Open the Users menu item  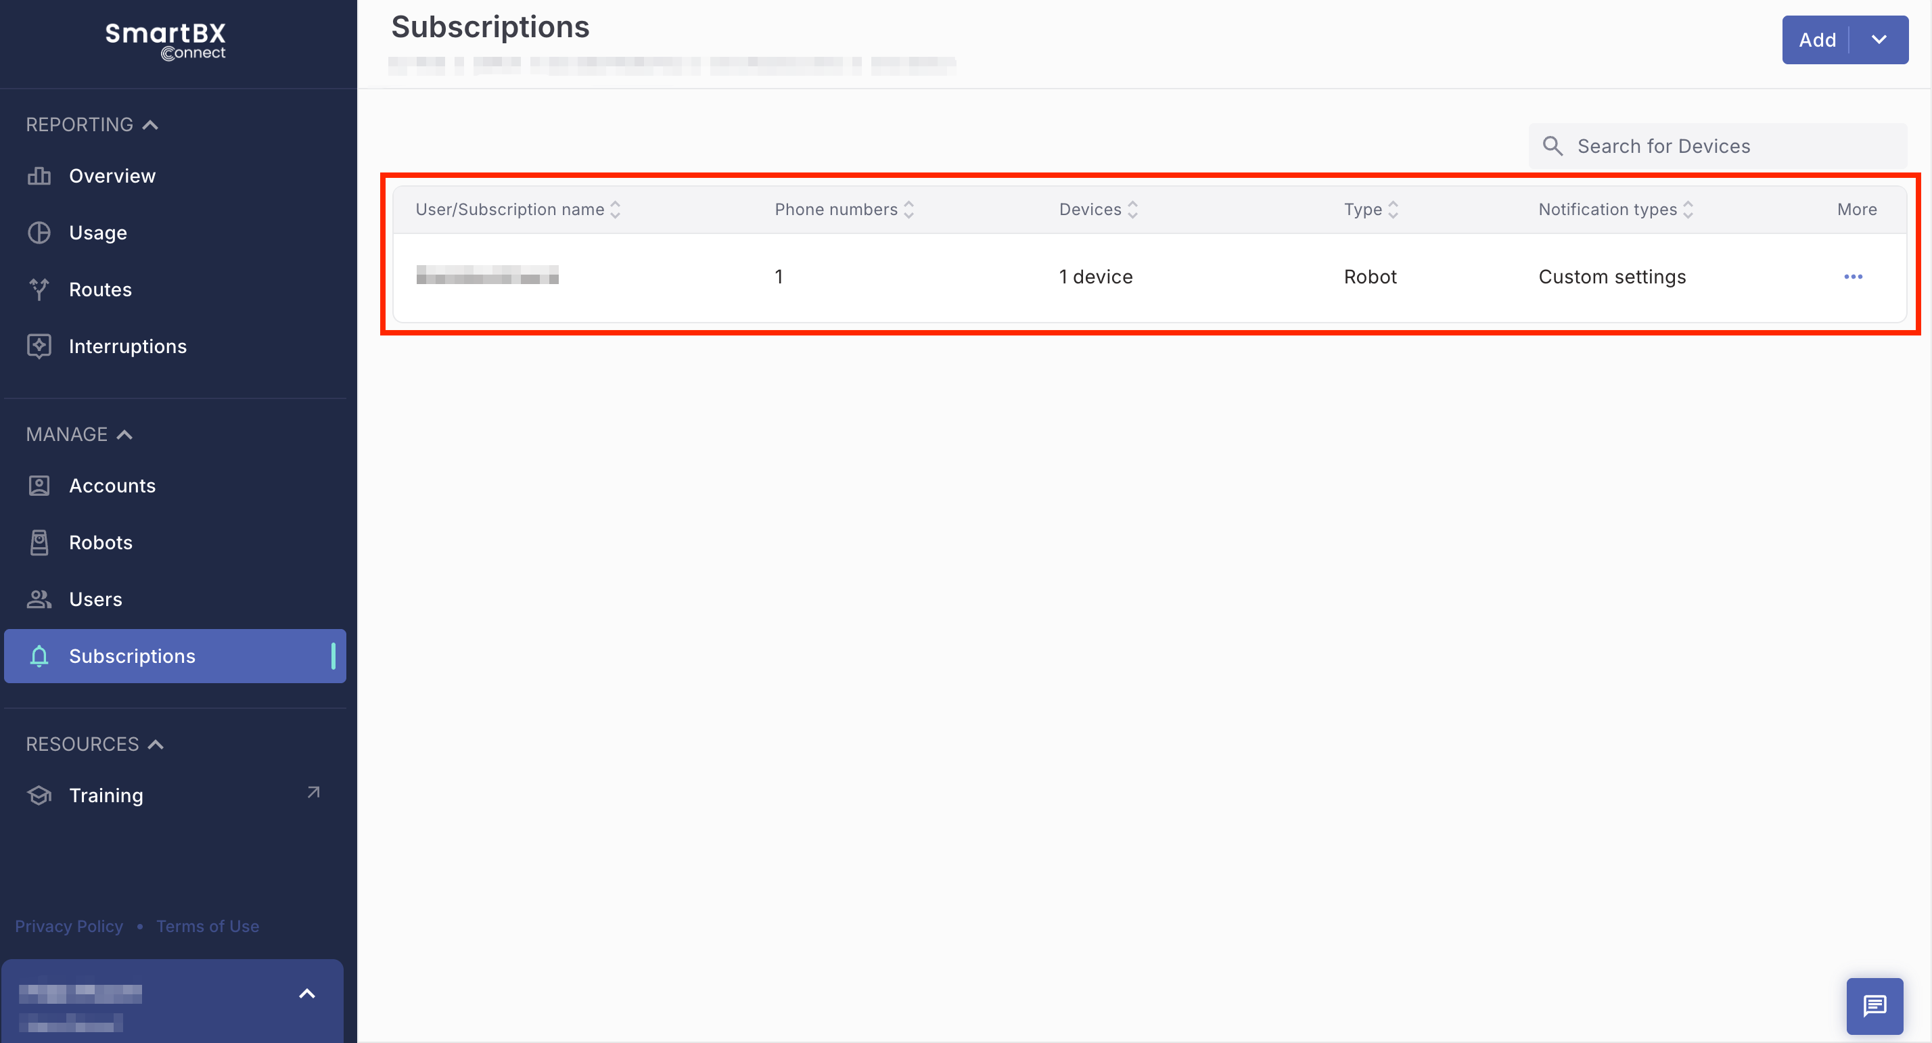[x=95, y=599]
